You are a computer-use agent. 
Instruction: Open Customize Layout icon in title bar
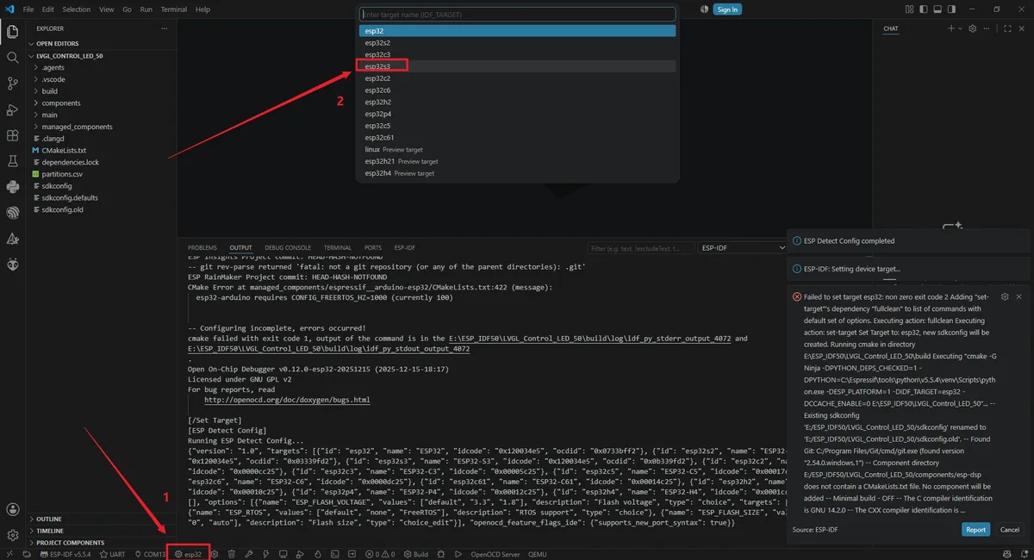pyautogui.click(x=910, y=9)
